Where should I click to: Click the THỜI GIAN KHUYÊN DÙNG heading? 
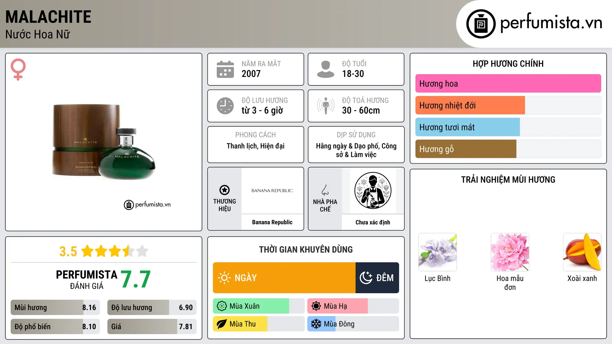pyautogui.click(x=306, y=249)
